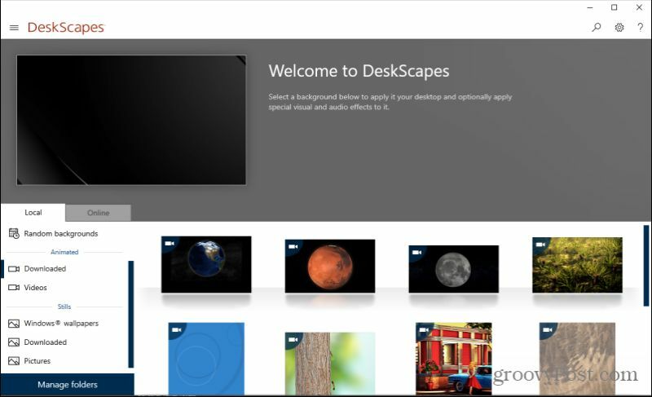Open Videos category in sidebar

point(35,288)
